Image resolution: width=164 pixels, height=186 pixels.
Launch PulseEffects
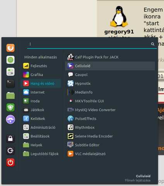(x=110, y=119)
